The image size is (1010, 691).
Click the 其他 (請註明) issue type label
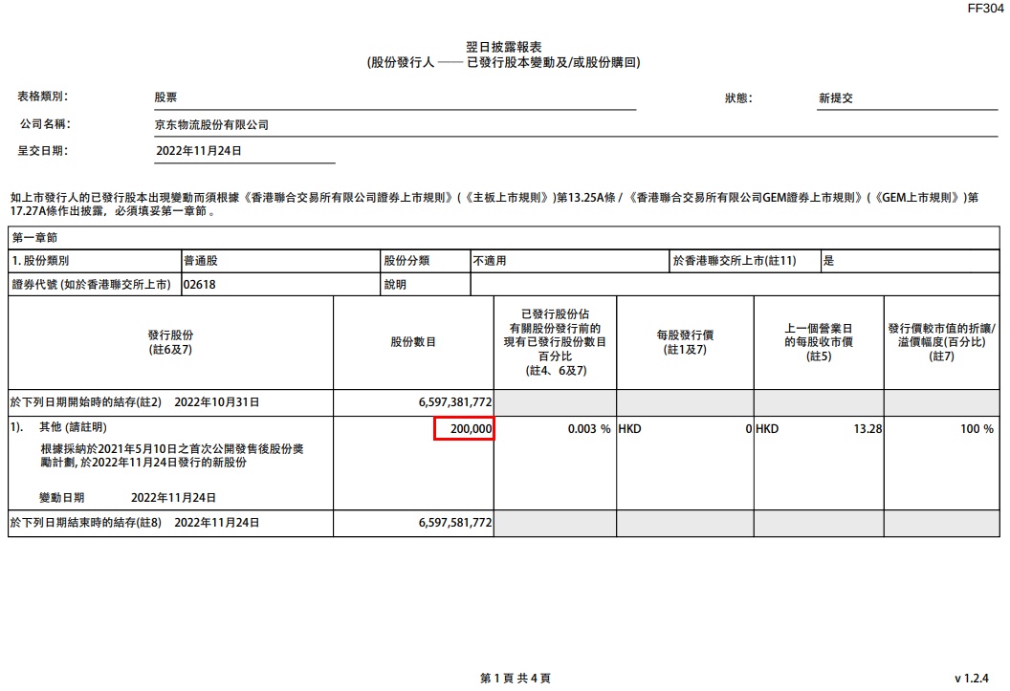pos(74,427)
